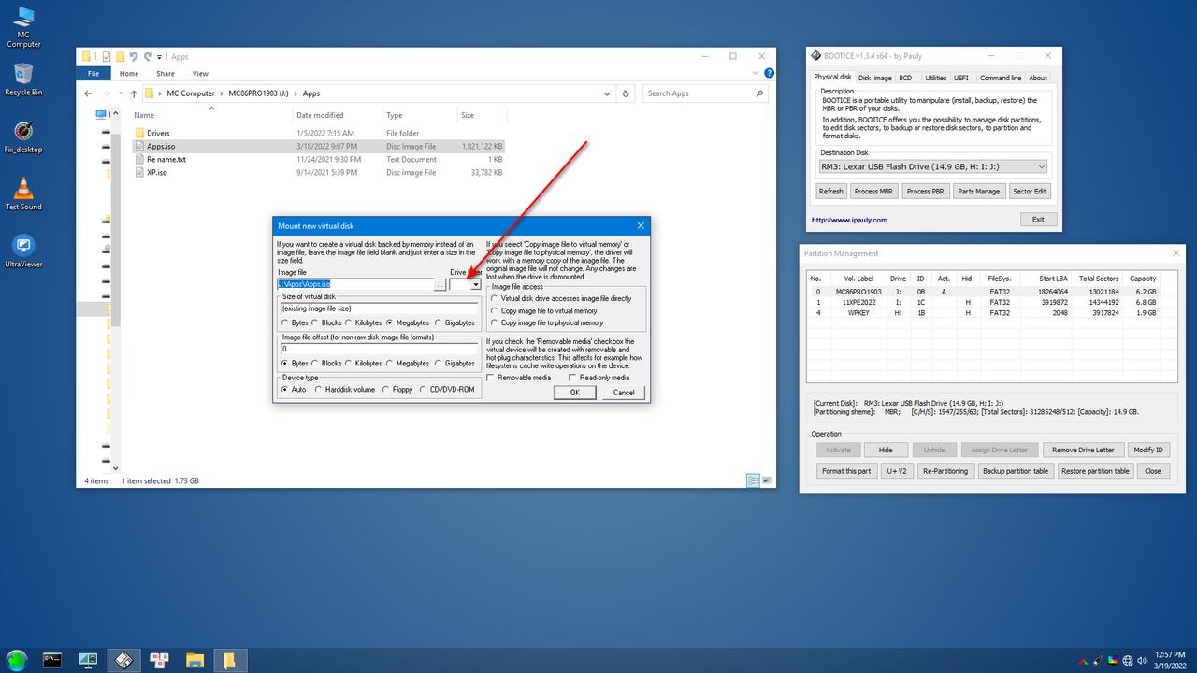Select the WPKEY partition row
The width and height of the screenshot is (1197, 673).
coord(985,312)
